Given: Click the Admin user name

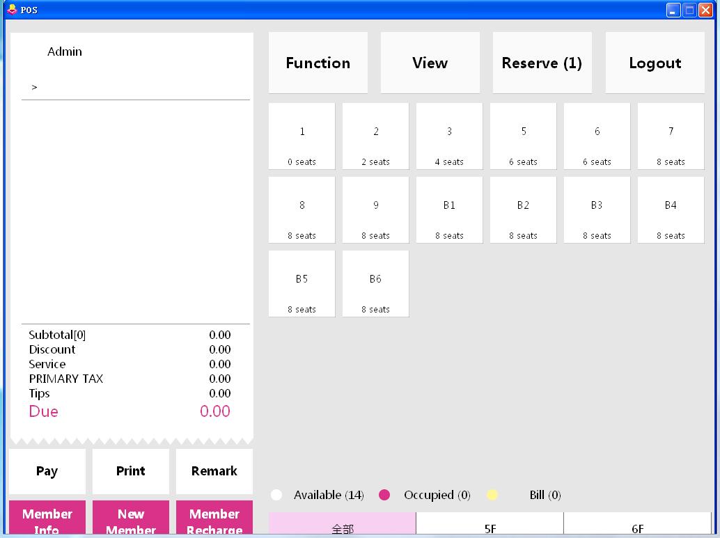Looking at the screenshot, I should click(65, 52).
